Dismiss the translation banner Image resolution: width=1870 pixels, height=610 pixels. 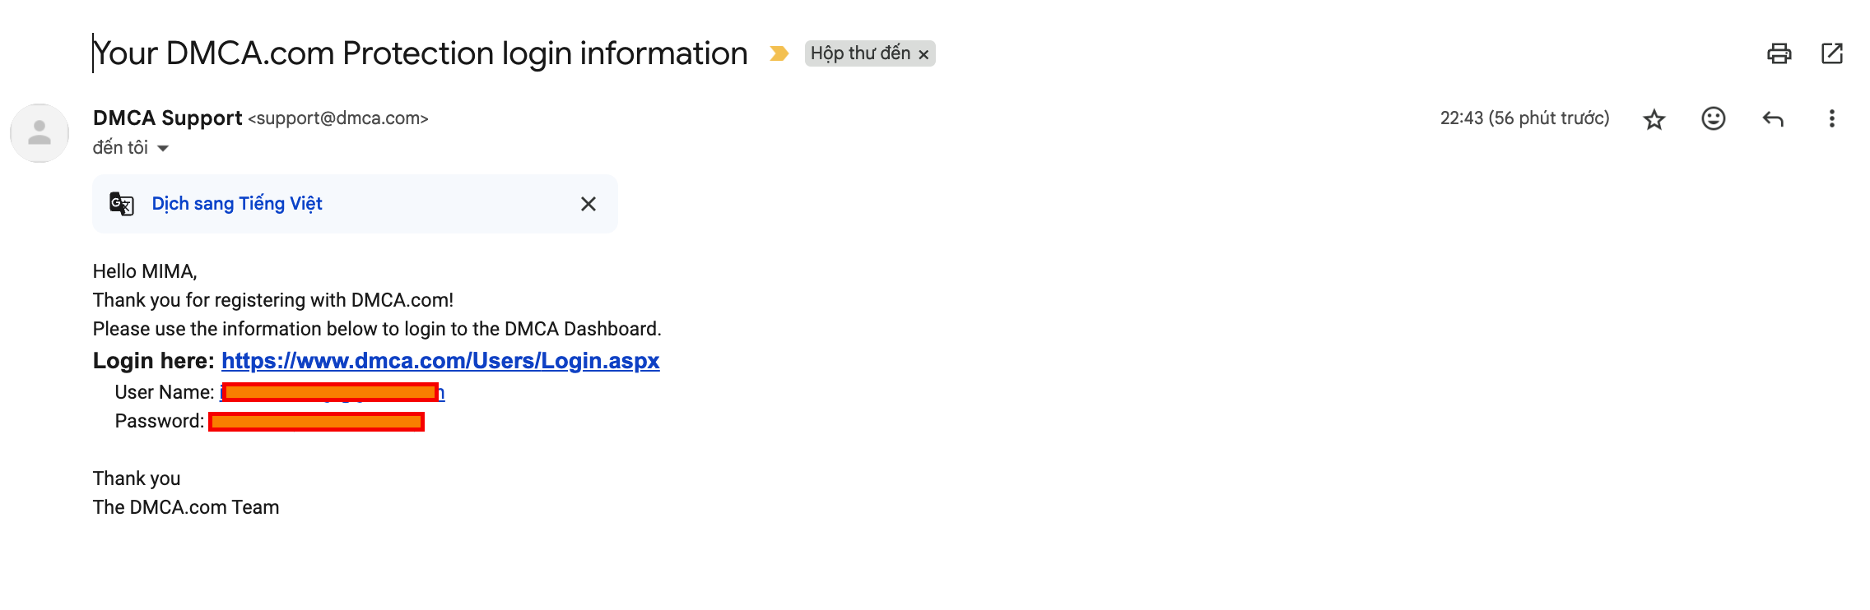point(588,204)
